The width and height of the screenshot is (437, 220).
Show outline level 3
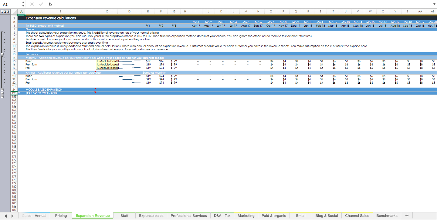pyautogui.click(x=8, y=12)
